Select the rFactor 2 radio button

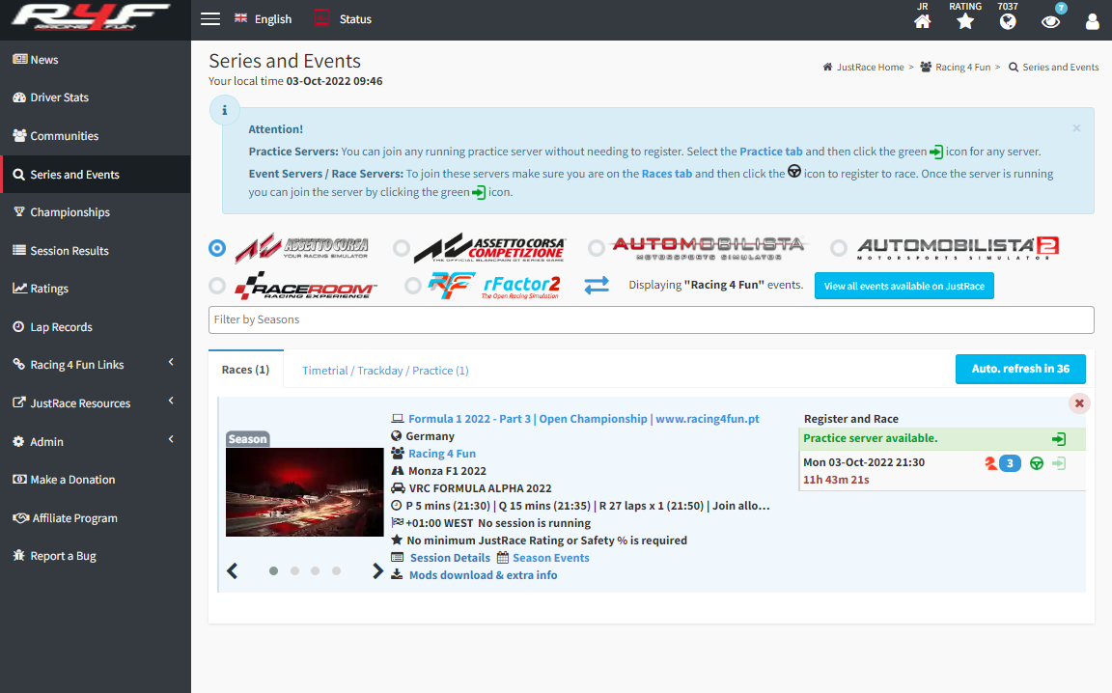pos(413,286)
